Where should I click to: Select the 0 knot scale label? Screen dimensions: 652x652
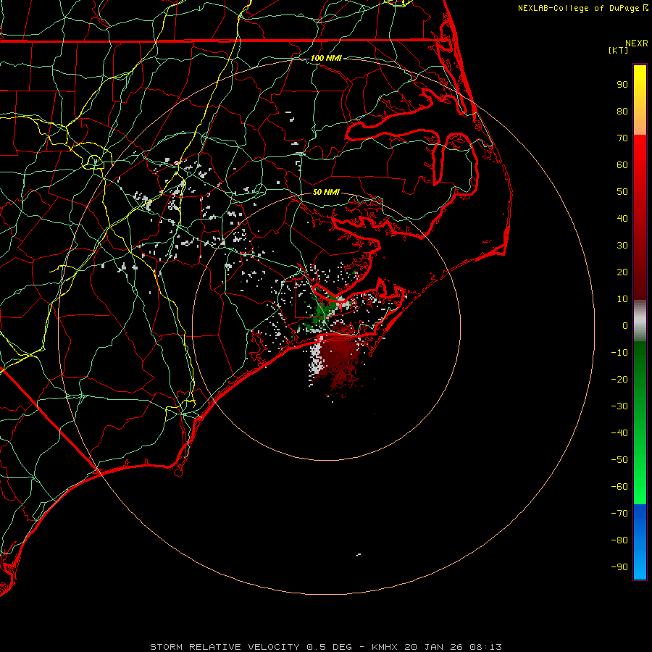click(625, 325)
